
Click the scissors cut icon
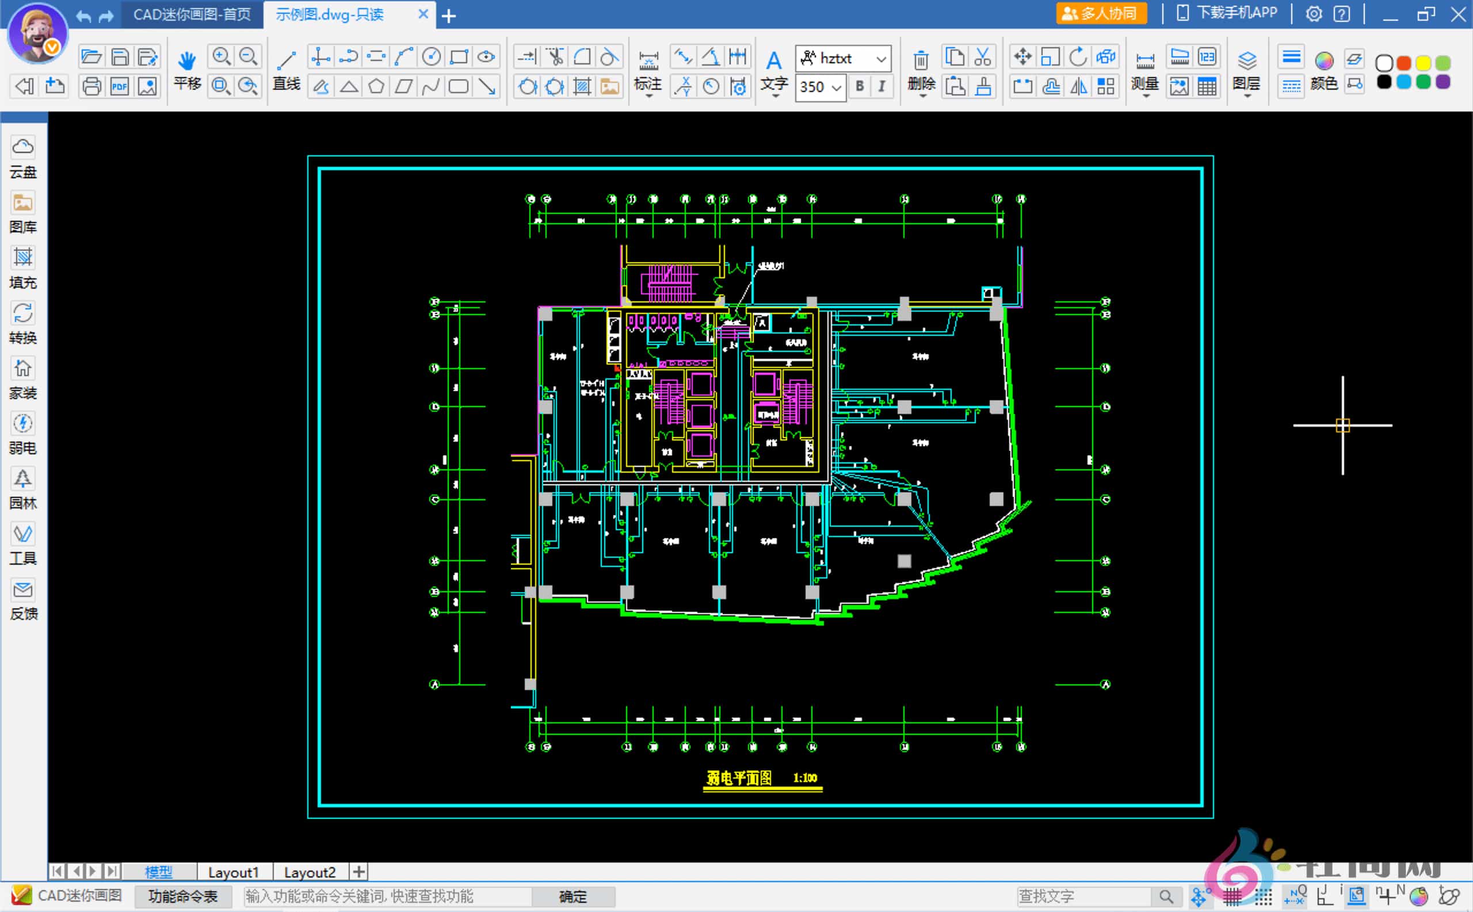[982, 58]
